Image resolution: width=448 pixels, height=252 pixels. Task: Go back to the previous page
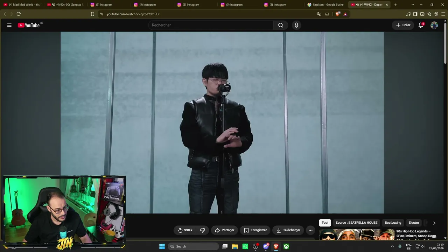5,14
